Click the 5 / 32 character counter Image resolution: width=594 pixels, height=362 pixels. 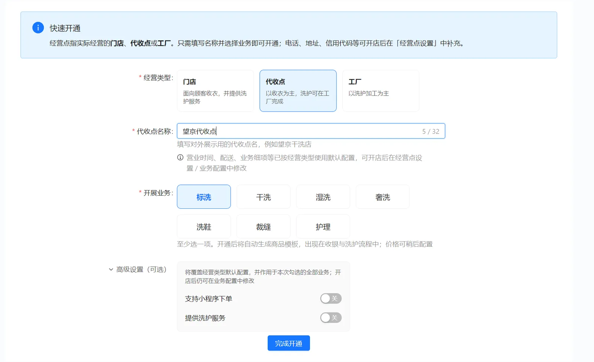tap(431, 132)
